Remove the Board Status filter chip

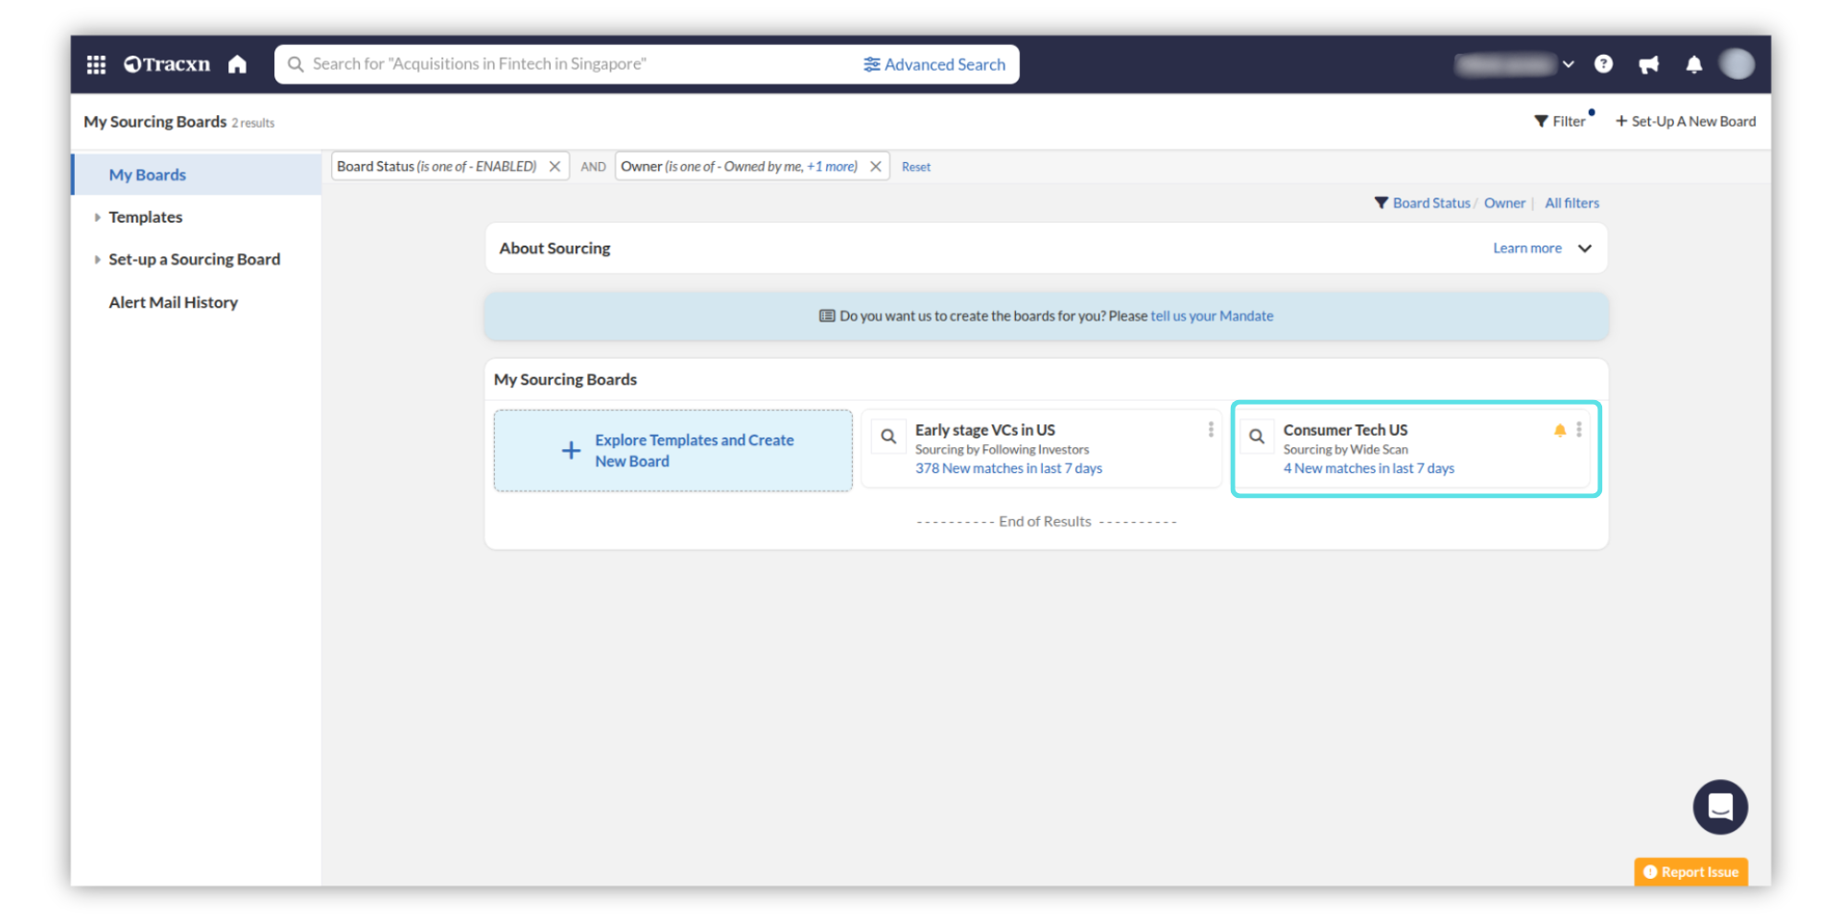[555, 166]
